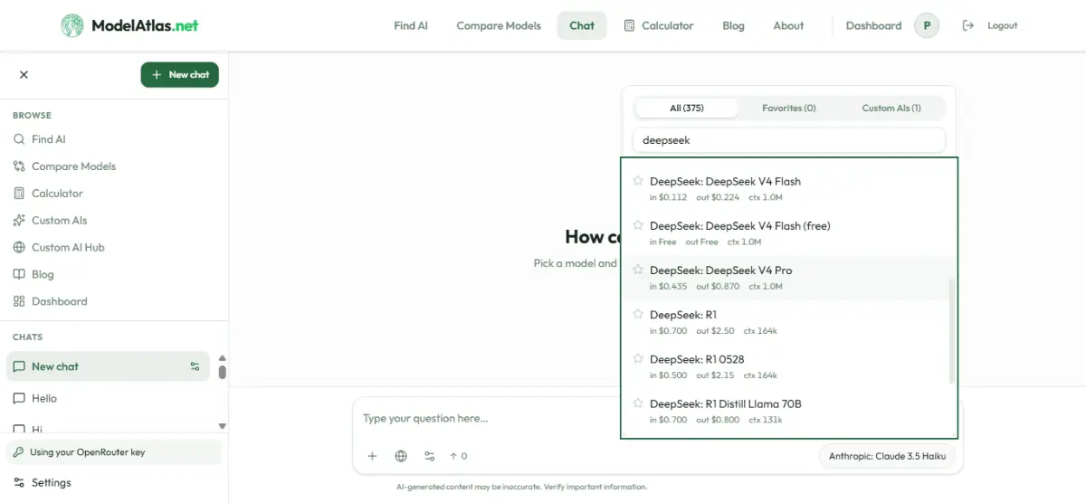1086x503 pixels.
Task: Favorite DeepSeek: R1 with its star
Action: coord(638,315)
